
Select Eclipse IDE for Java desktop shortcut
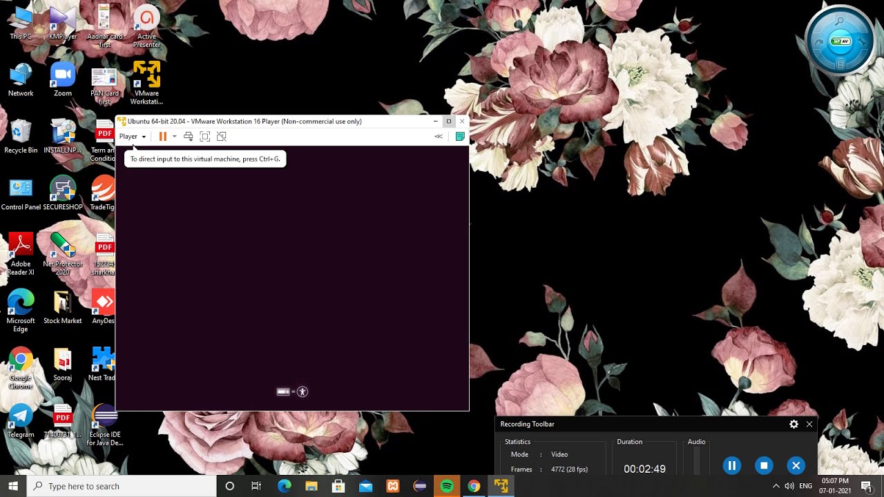104,425
